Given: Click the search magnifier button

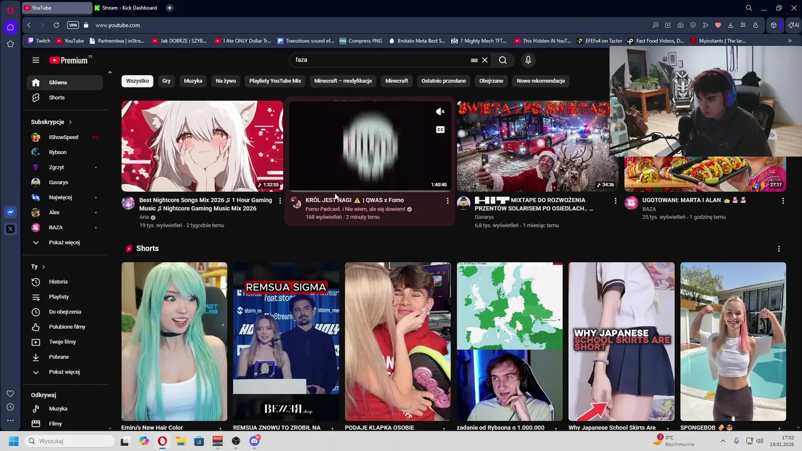Looking at the screenshot, I should coord(503,60).
